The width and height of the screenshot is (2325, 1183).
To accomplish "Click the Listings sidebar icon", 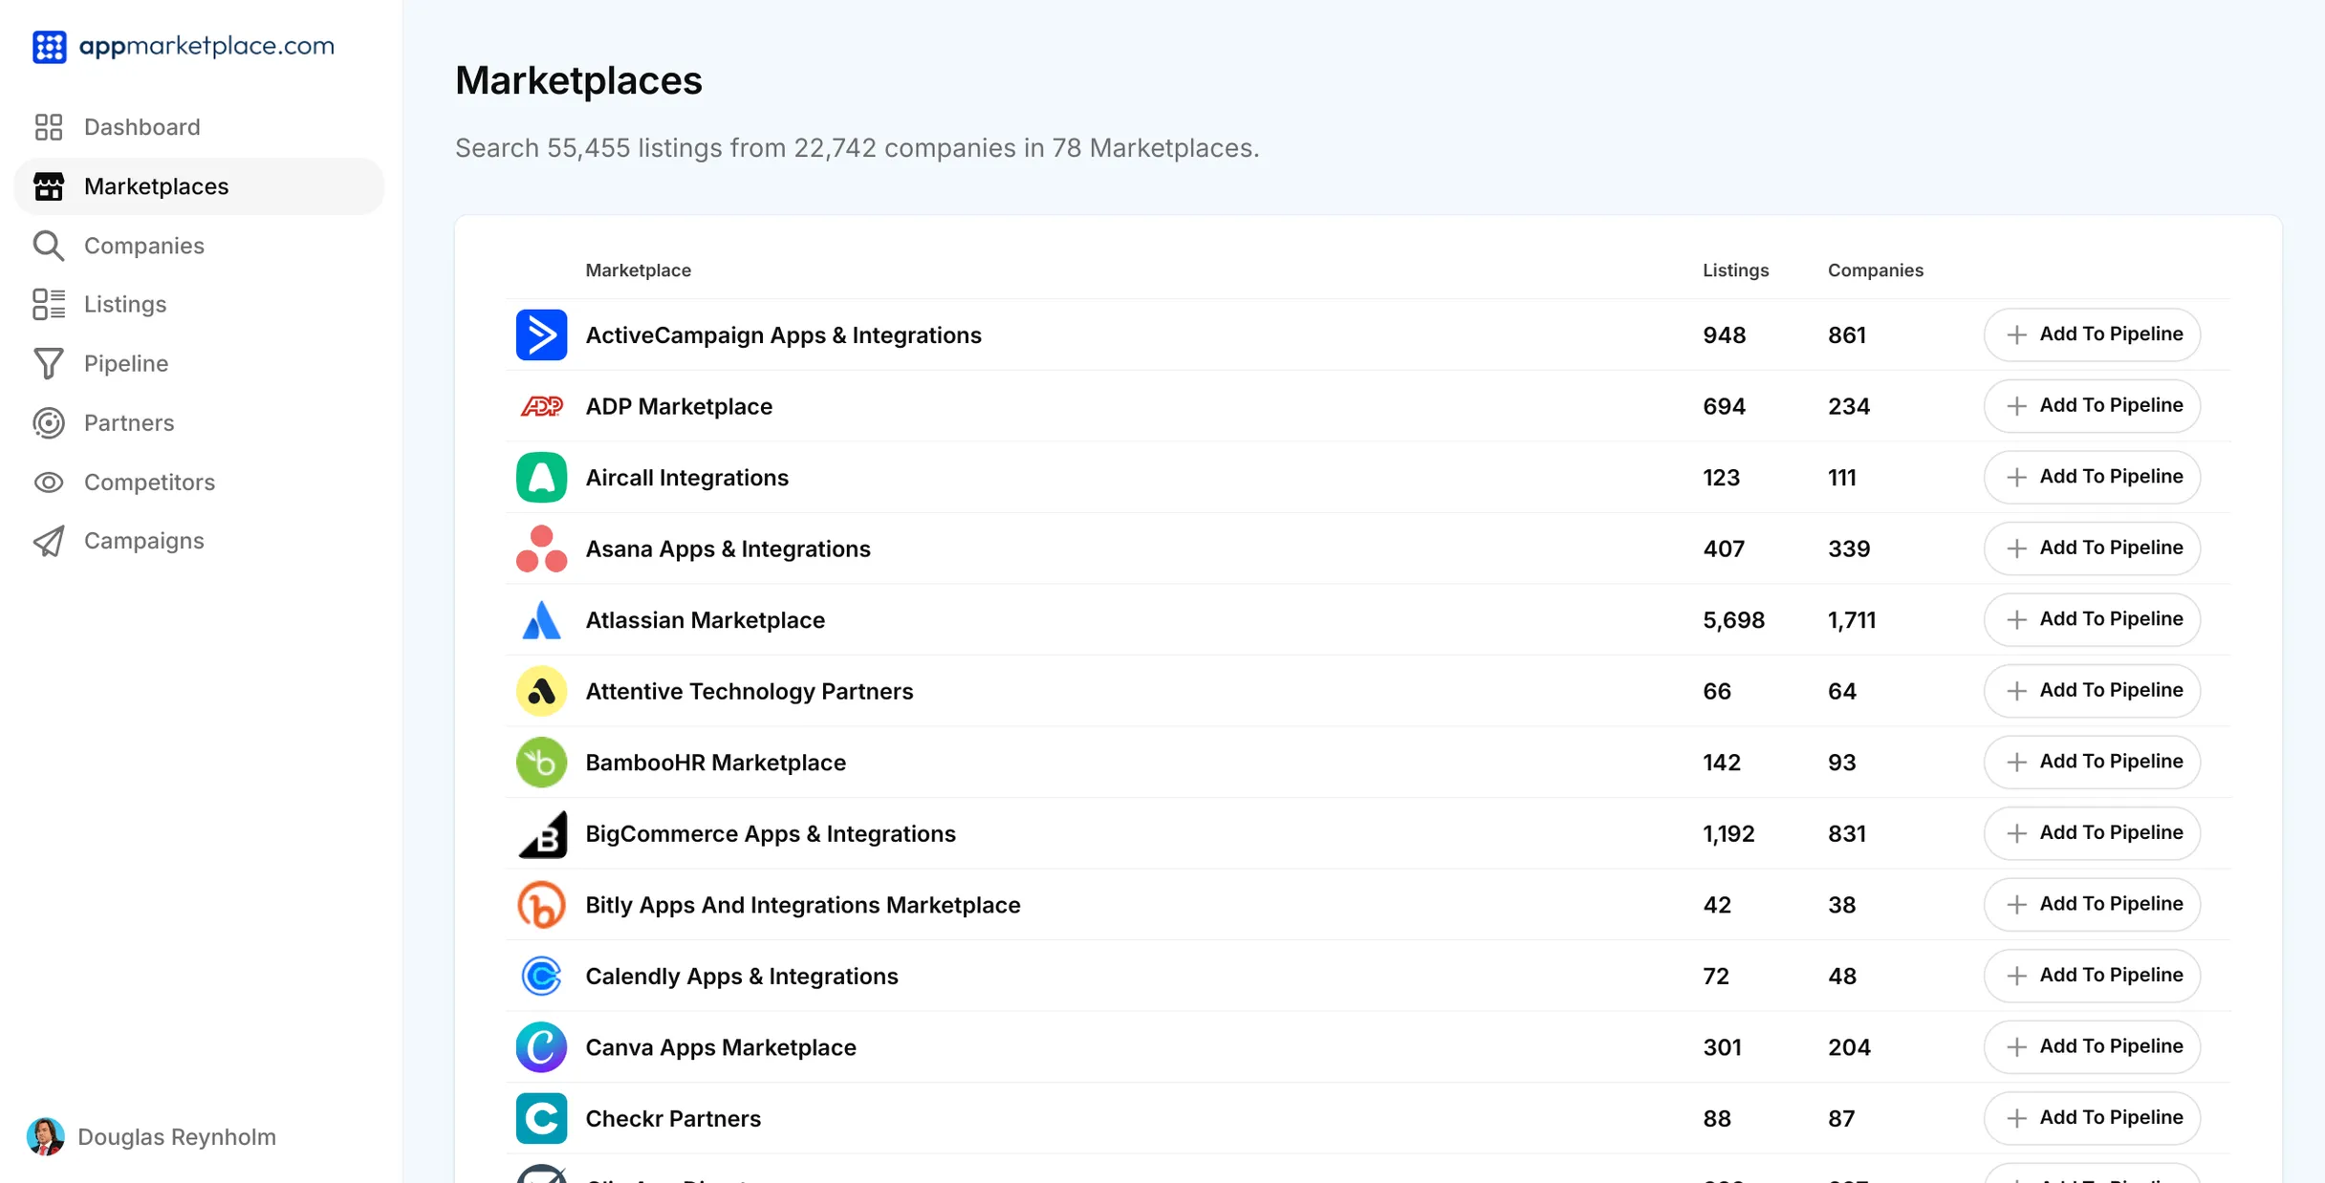I will click(x=49, y=303).
